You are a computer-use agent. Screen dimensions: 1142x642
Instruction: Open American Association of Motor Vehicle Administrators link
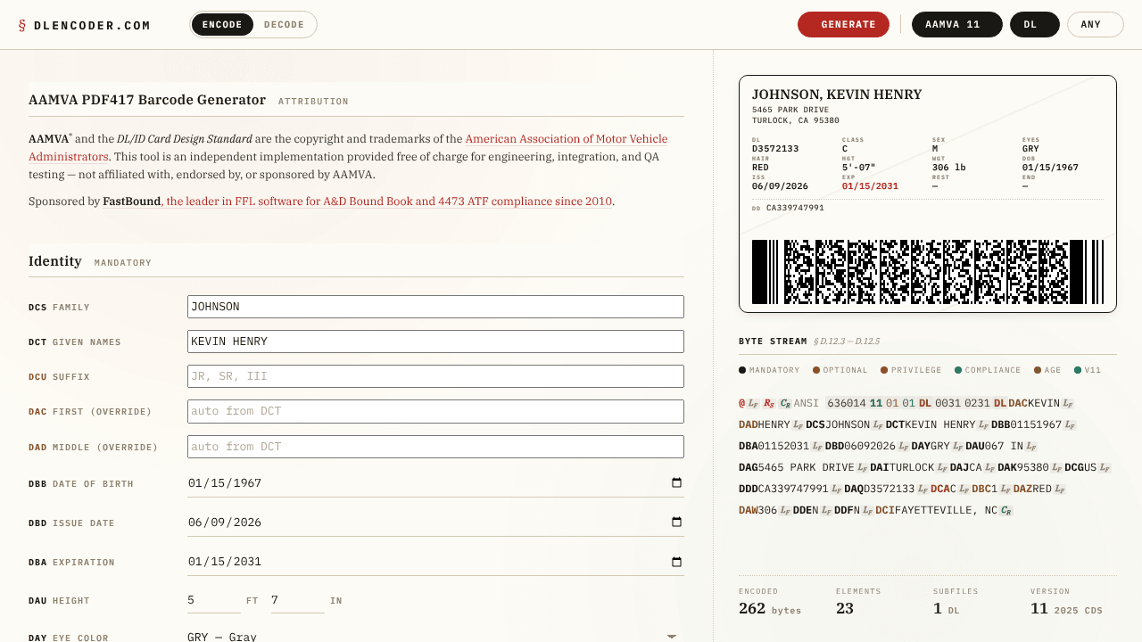tap(348, 148)
